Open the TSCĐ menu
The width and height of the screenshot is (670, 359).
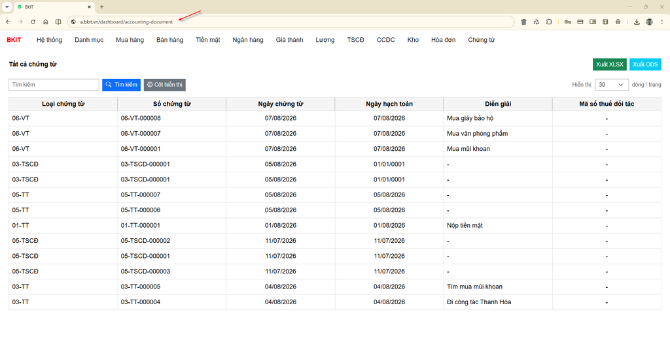tap(355, 40)
